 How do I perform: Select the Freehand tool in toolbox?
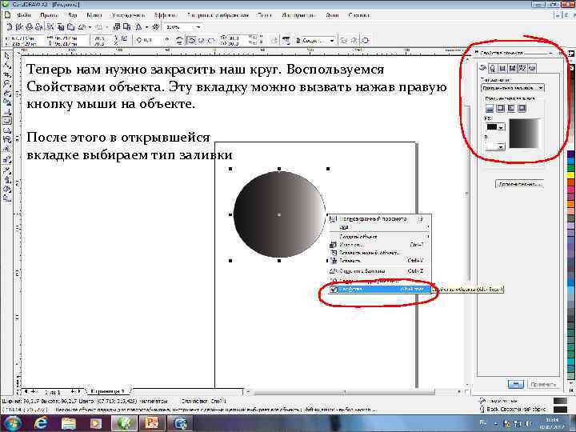click(x=7, y=93)
